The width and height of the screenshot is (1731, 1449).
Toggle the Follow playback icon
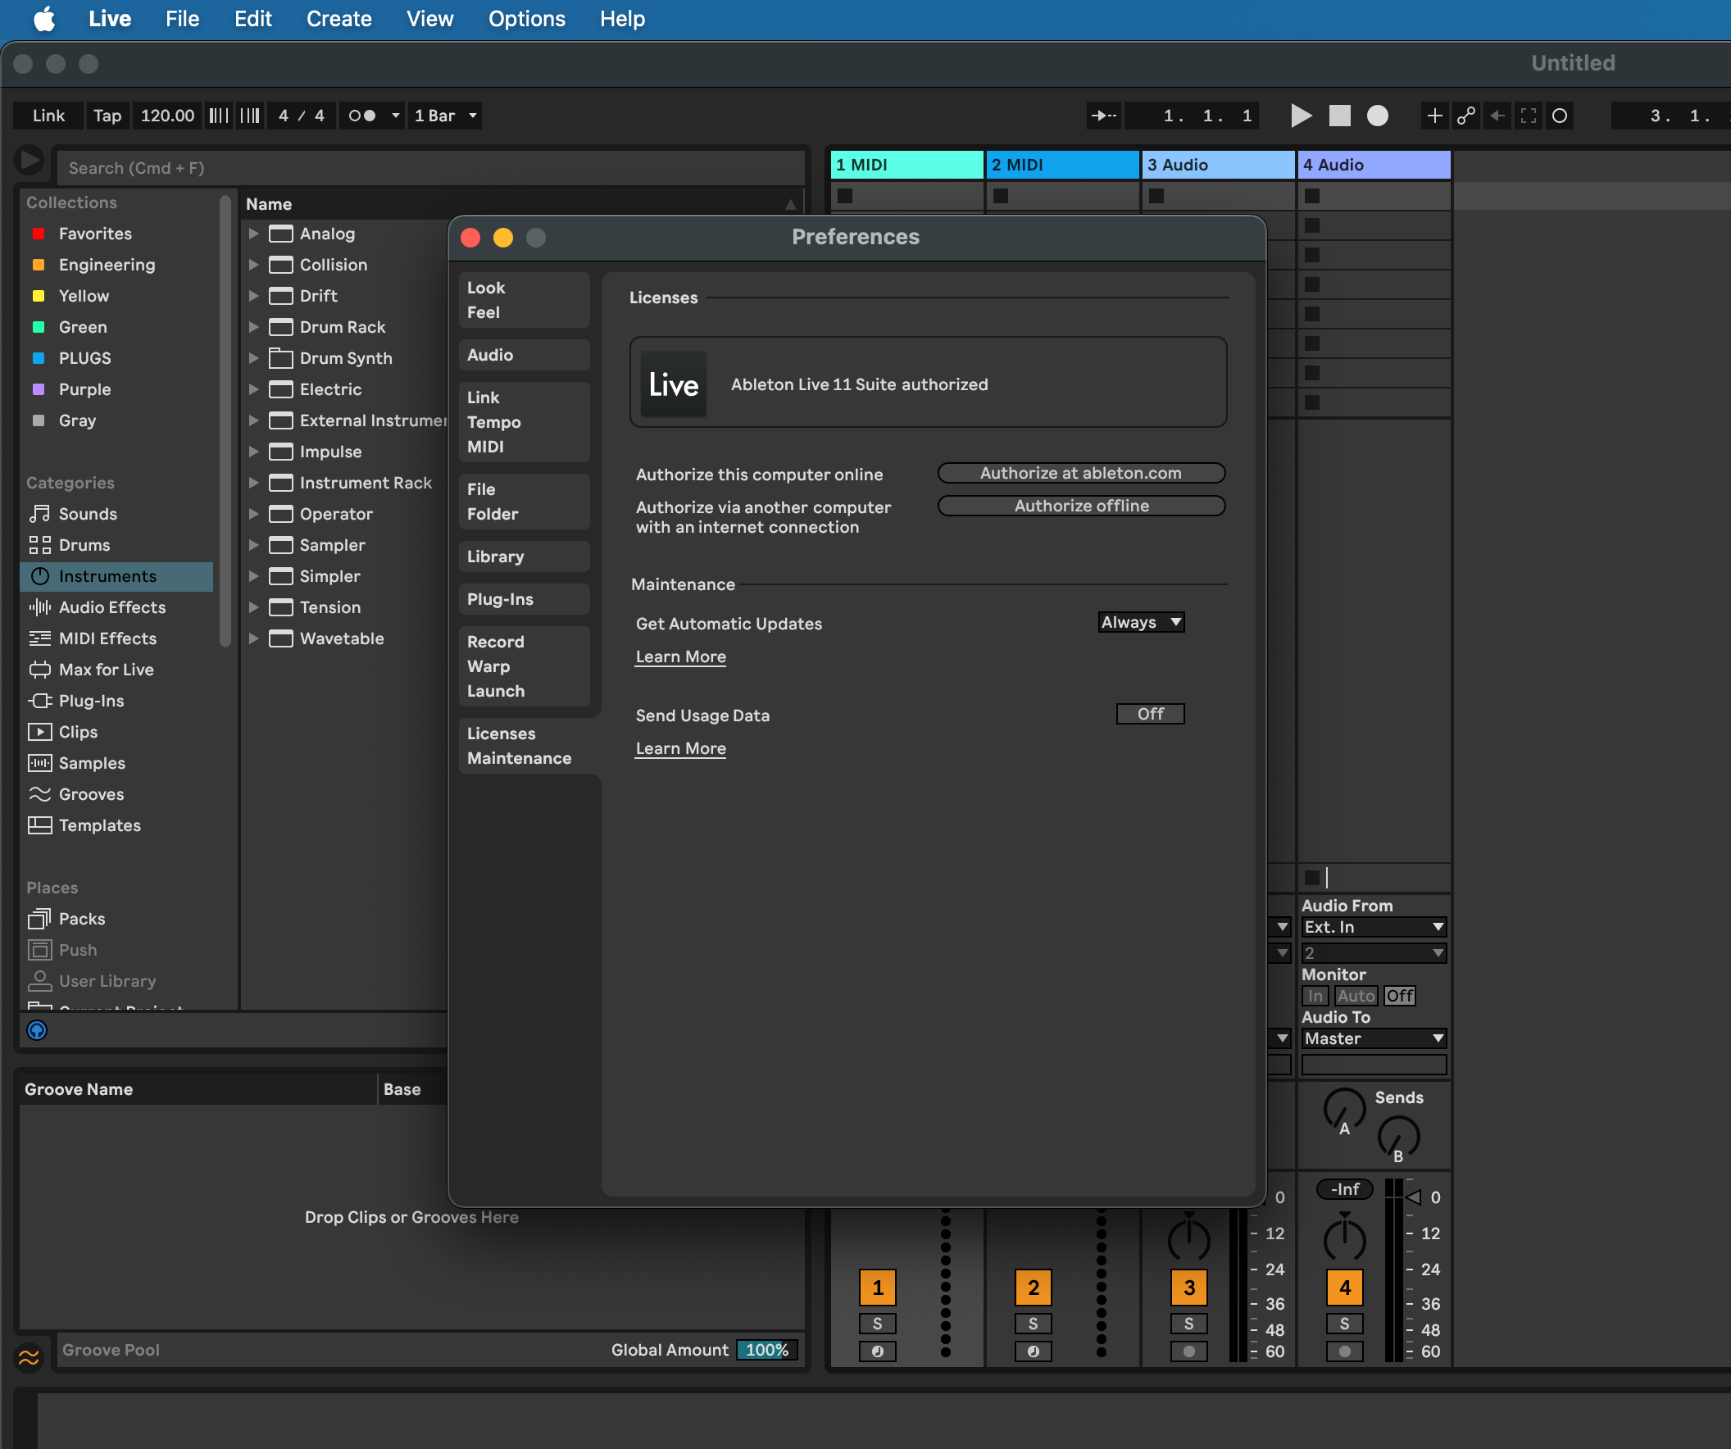1103,116
